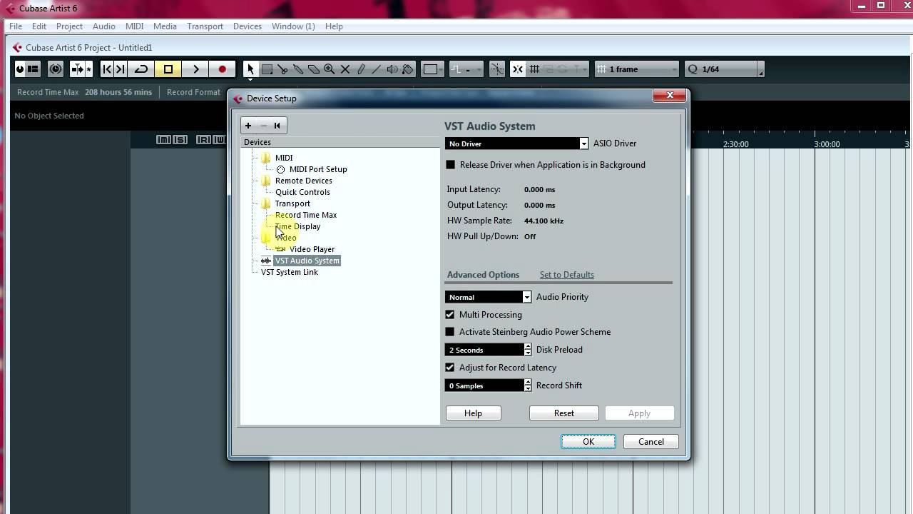Screen dimensions: 913x514
Task: Toggle the Snap on/off icon
Action: (517, 69)
